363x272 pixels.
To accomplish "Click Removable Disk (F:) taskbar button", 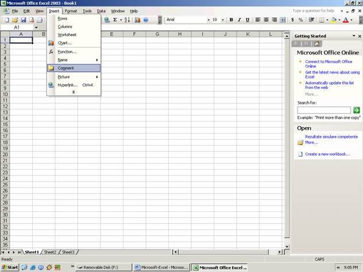I will coord(104,267).
